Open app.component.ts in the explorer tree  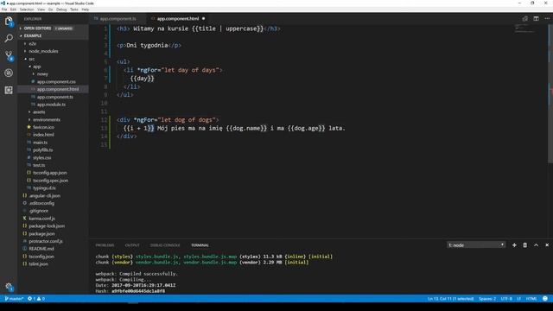[54, 97]
